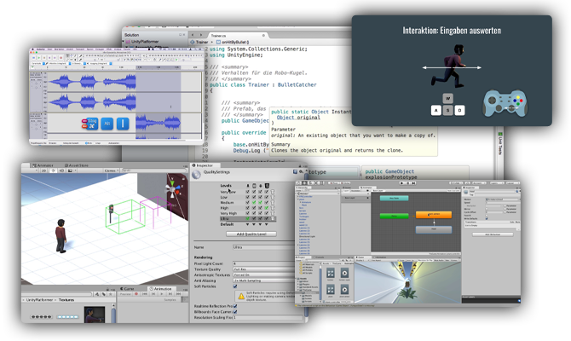
Task: Select the orange default animator state
Action: pos(434,215)
